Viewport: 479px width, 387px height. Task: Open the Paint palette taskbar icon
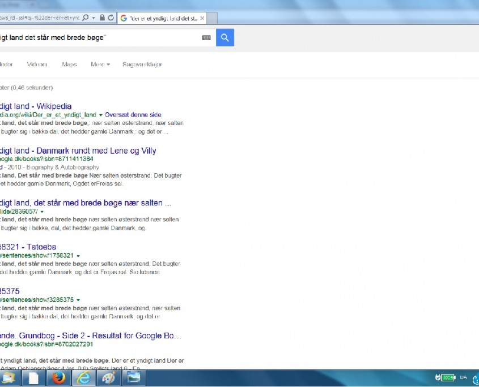point(108,378)
